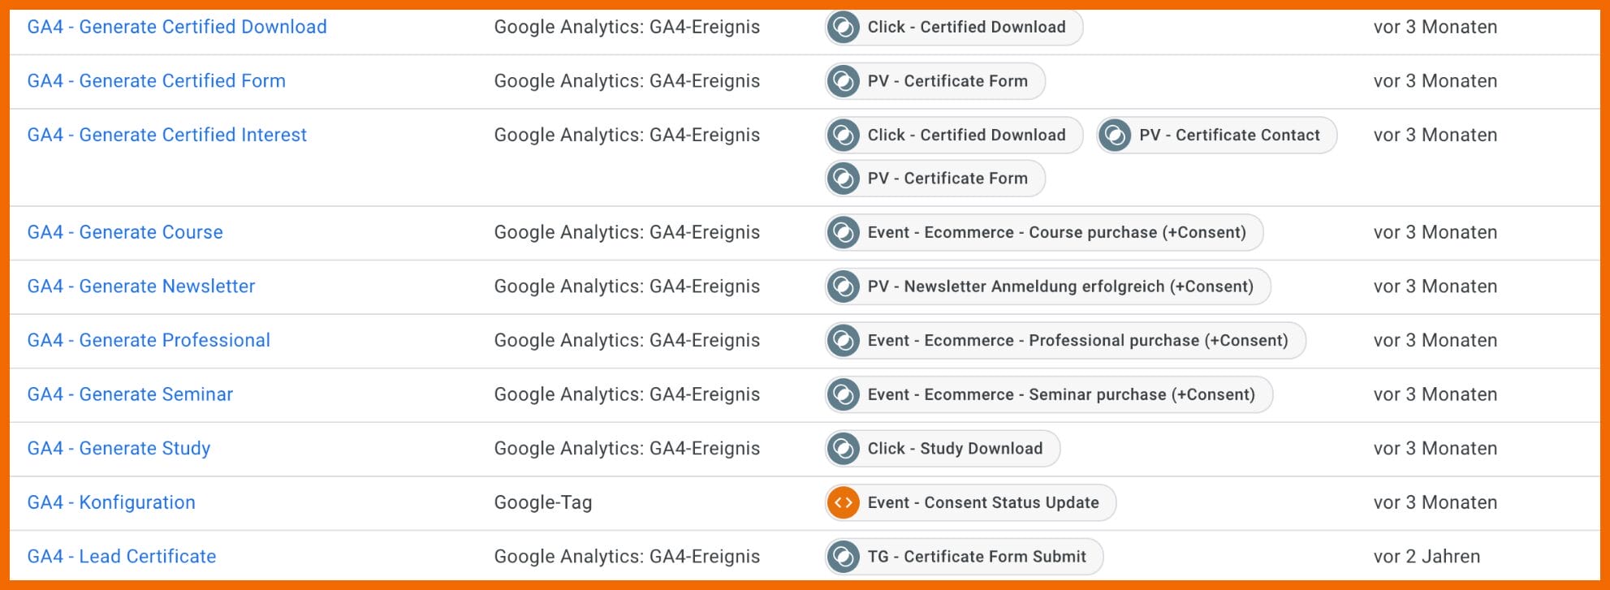The width and height of the screenshot is (1610, 590).
Task: Open GA4 - Generate Certified Interest tag
Action: pyautogui.click(x=167, y=135)
